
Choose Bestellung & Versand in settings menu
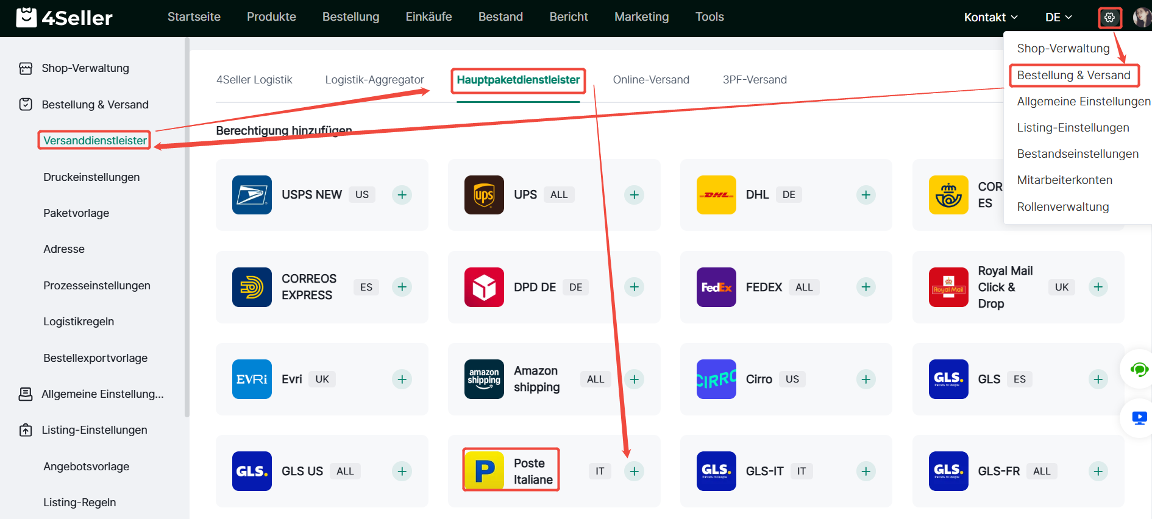1073,75
